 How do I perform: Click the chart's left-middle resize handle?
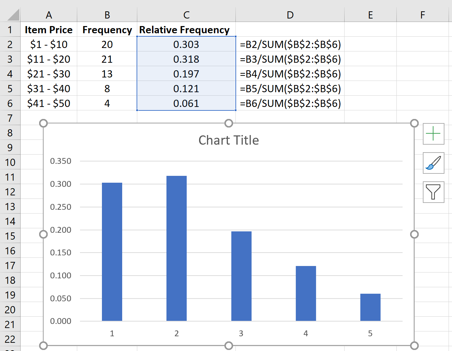click(43, 234)
